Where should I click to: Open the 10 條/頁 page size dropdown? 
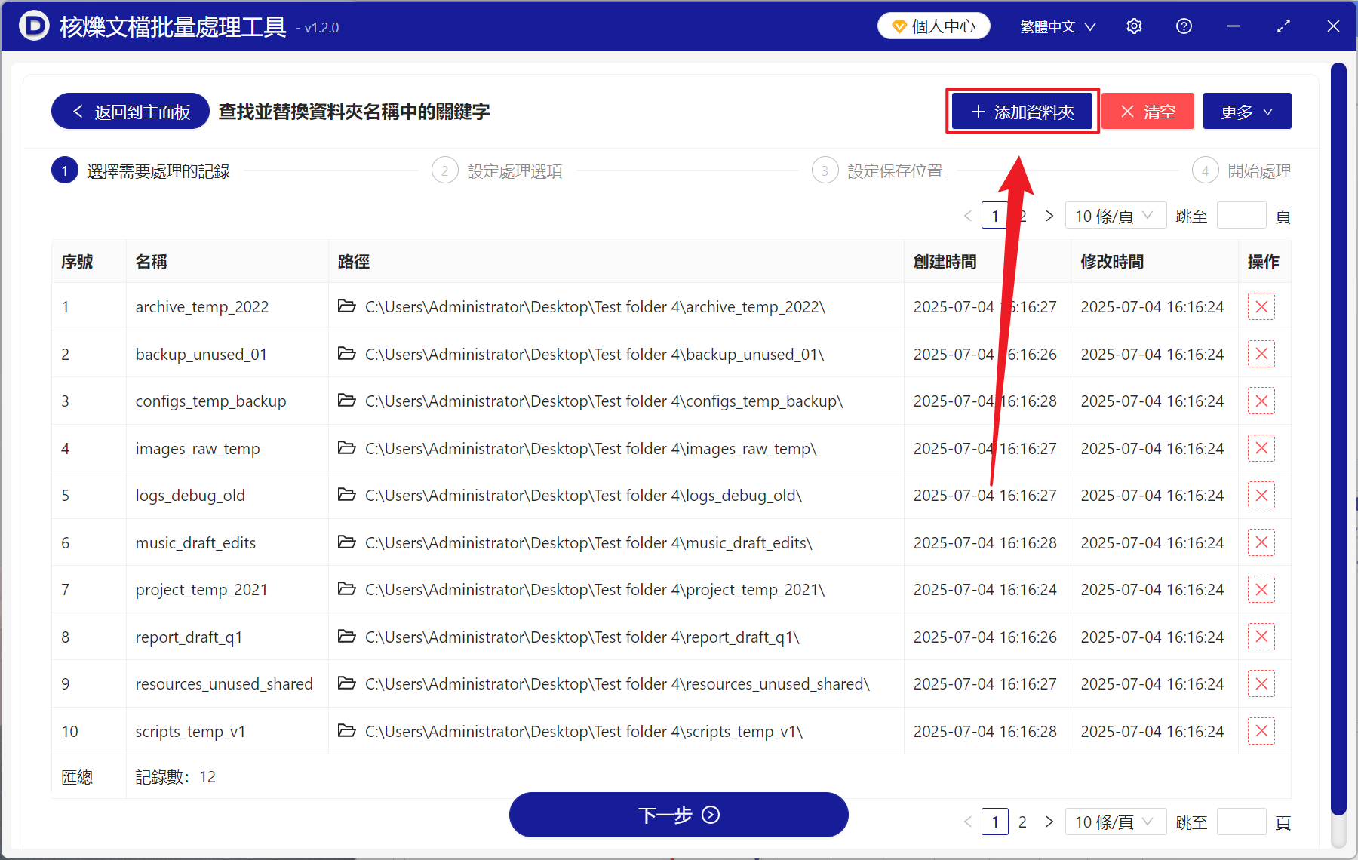coord(1116,215)
